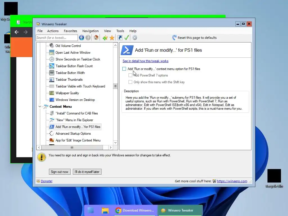
Task: Click the Old Volume Control icon in the tree
Action: click(52, 46)
